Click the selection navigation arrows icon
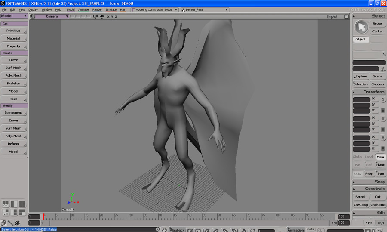 [383, 69]
